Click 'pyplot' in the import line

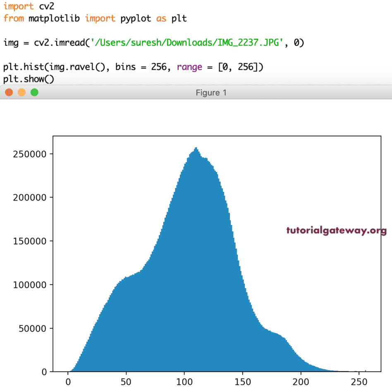pyautogui.click(x=136, y=19)
